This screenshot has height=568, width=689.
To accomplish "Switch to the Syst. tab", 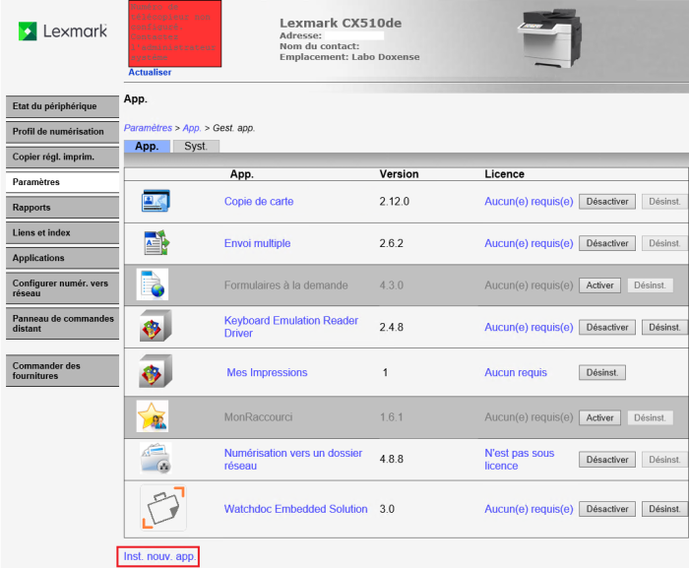I will (196, 146).
